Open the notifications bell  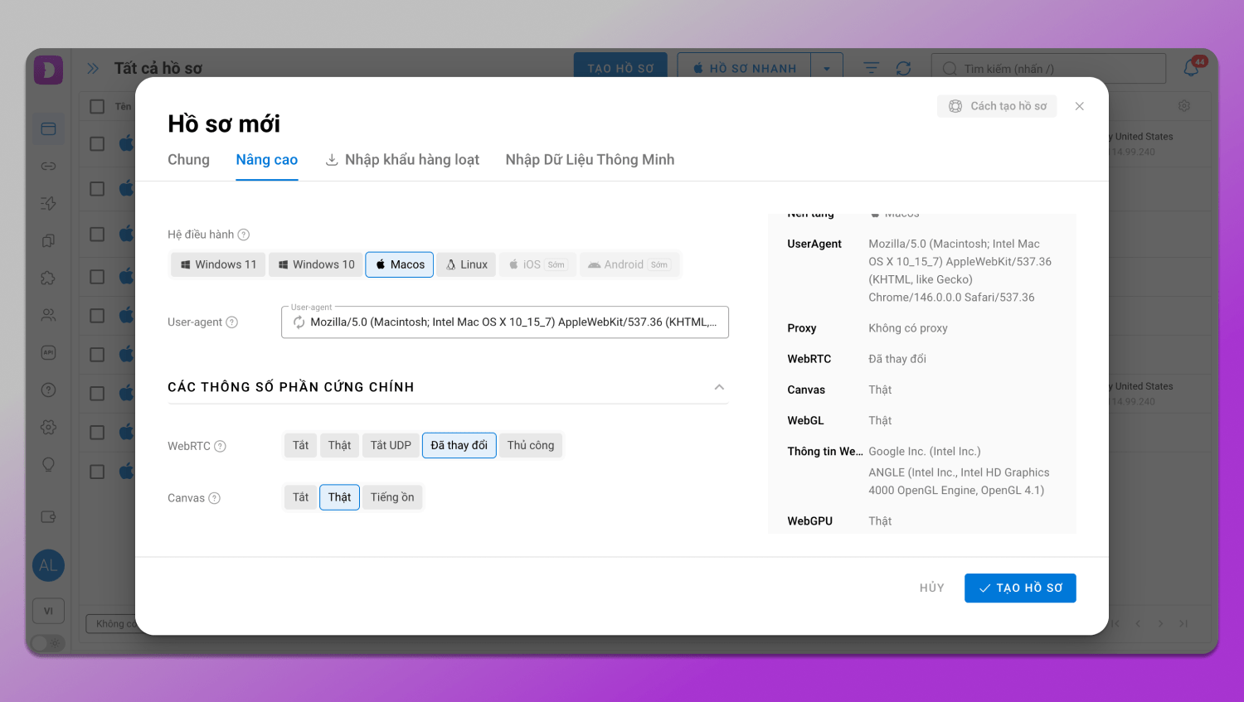1191,68
